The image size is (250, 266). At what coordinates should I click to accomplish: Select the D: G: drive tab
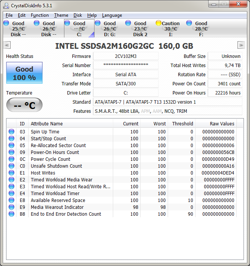pos(110,29)
